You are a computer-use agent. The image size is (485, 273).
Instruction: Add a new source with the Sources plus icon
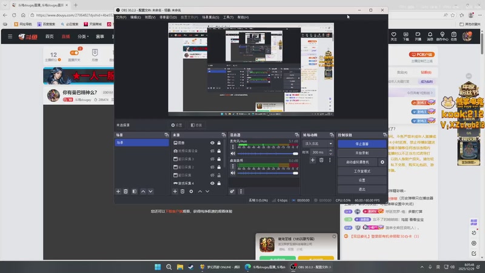[x=175, y=192]
